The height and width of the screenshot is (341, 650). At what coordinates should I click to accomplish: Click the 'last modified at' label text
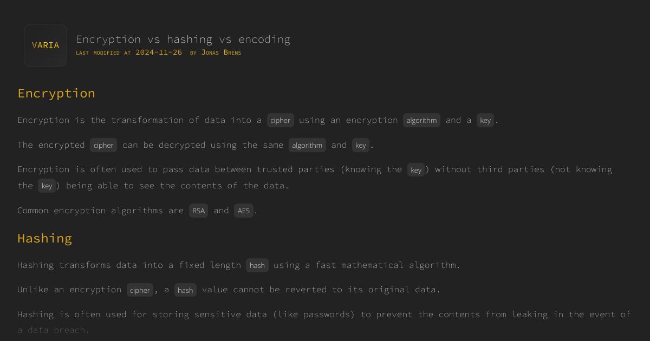pos(103,53)
